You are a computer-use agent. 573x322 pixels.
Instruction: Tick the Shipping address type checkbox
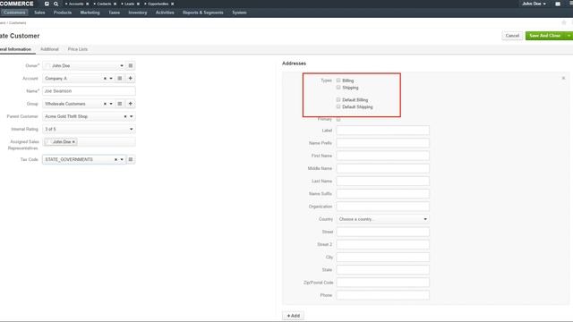coord(338,88)
